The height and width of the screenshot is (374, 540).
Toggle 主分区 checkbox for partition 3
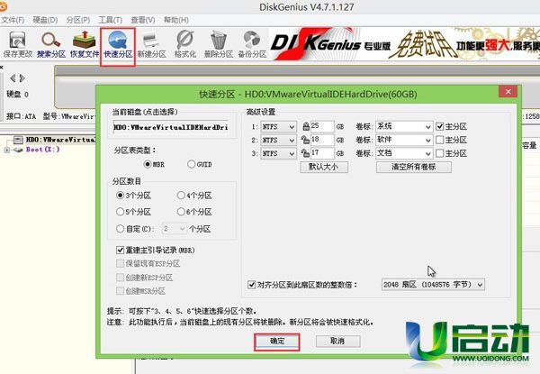point(440,153)
